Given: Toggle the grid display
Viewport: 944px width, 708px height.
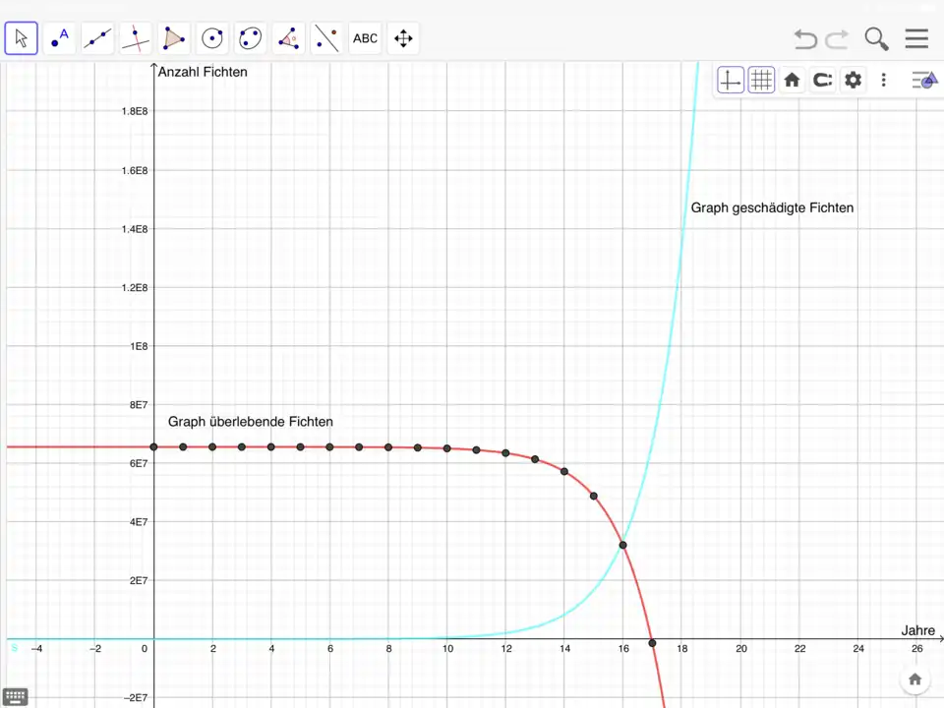Looking at the screenshot, I should pyautogui.click(x=761, y=81).
